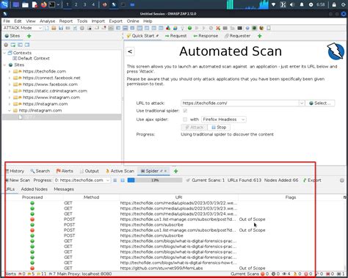This screenshot has height=278, width=348.
Task: Collapse the Contexts tree node
Action: (5, 53)
